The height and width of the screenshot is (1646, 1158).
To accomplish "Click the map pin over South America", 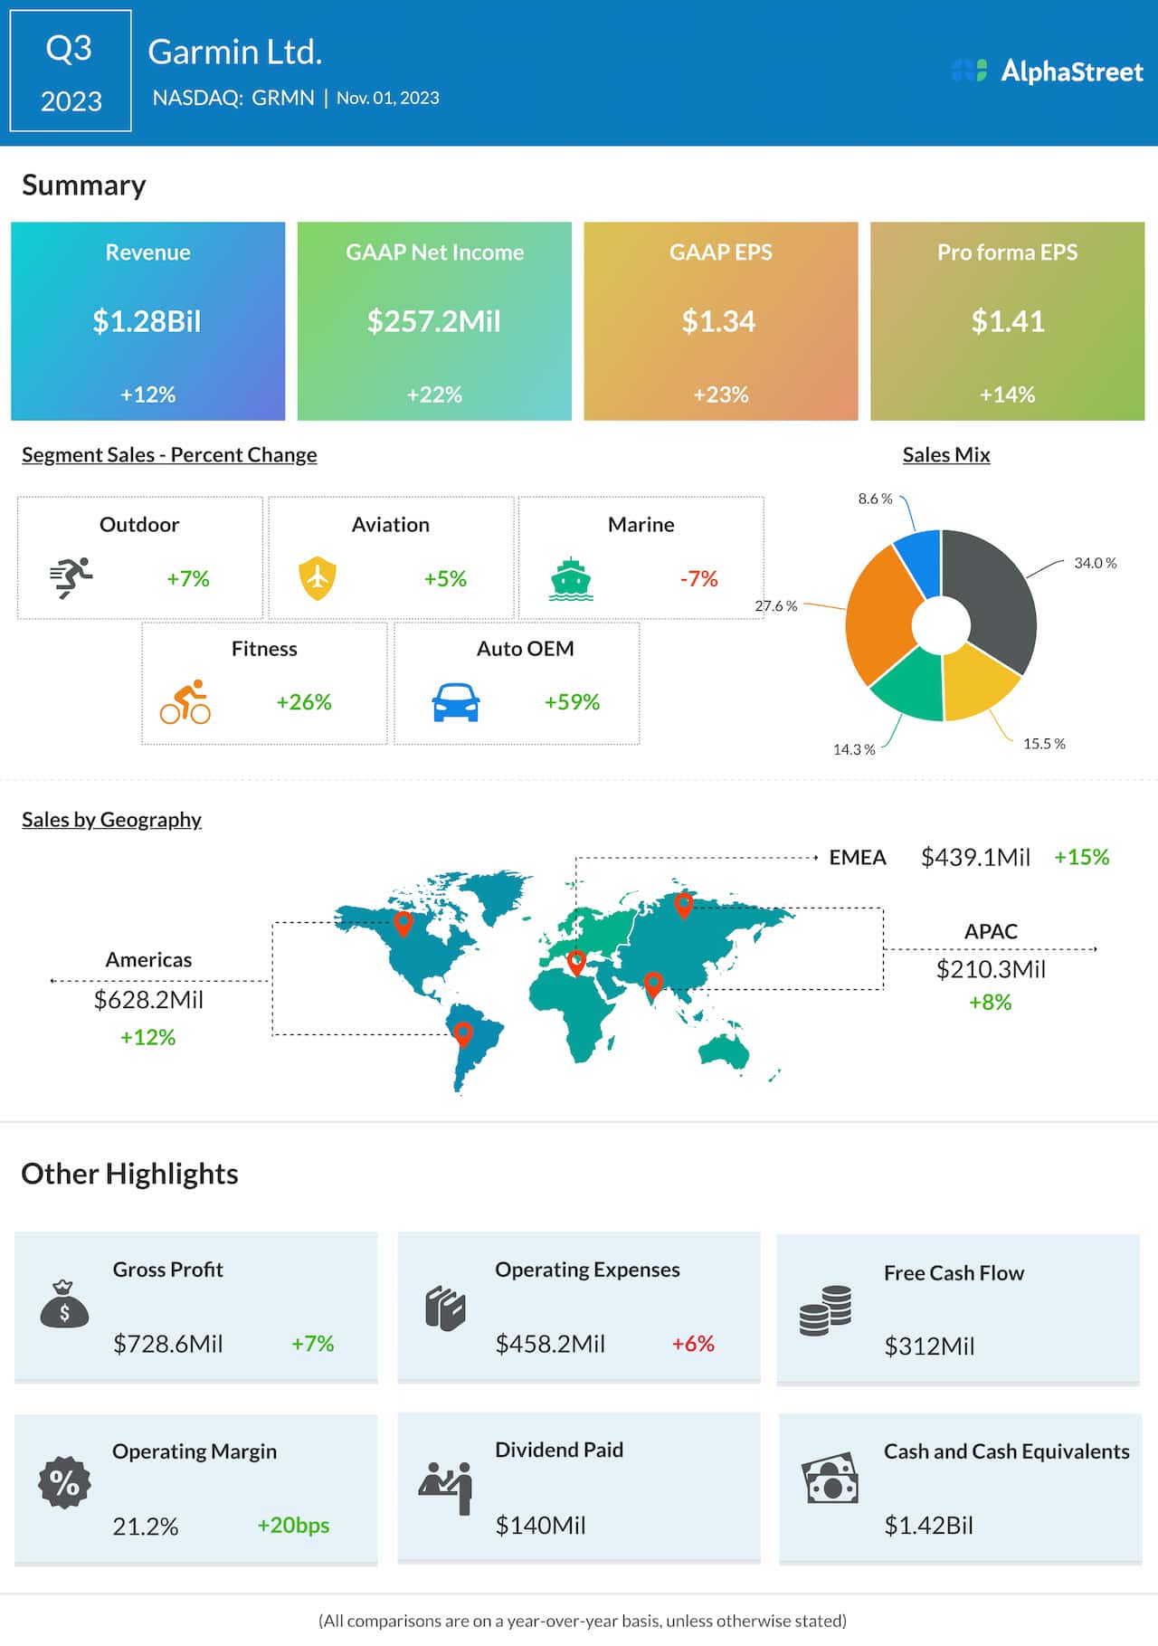I will click(463, 1032).
